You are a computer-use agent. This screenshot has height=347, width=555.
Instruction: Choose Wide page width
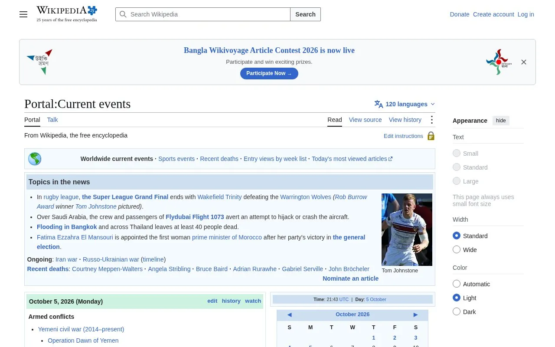(x=457, y=249)
